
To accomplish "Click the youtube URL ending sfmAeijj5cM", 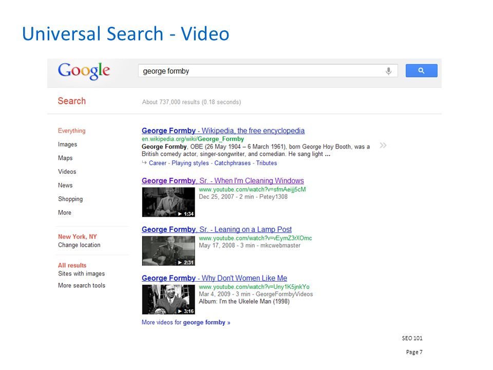I will click(x=252, y=190).
